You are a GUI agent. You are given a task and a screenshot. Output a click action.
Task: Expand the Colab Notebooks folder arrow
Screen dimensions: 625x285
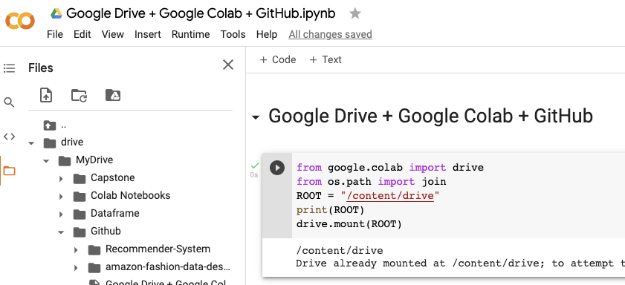61,197
